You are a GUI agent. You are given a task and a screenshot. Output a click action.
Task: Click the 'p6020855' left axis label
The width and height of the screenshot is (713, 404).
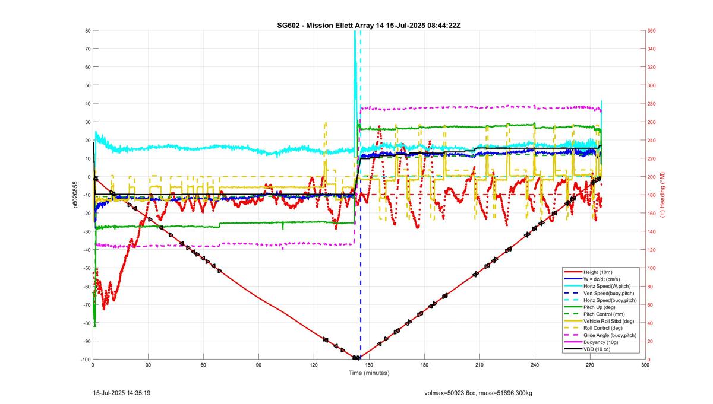click(75, 195)
